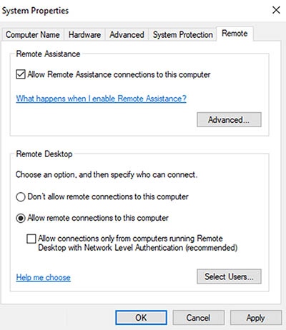This screenshot has height=330, width=286.
Task: Click the Select Users... button
Action: [229, 276]
